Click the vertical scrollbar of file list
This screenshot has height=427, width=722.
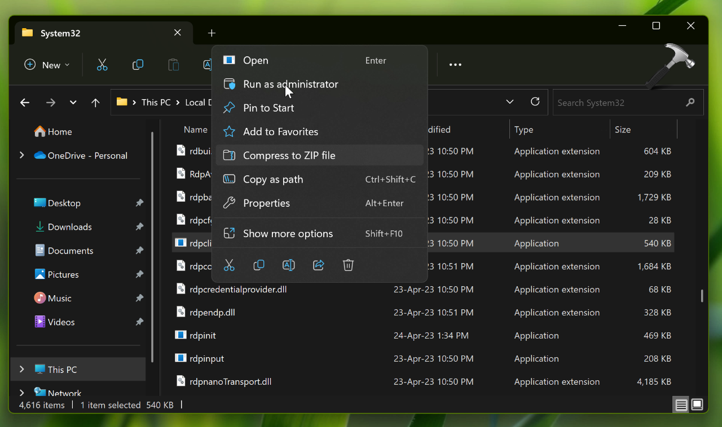click(x=702, y=296)
